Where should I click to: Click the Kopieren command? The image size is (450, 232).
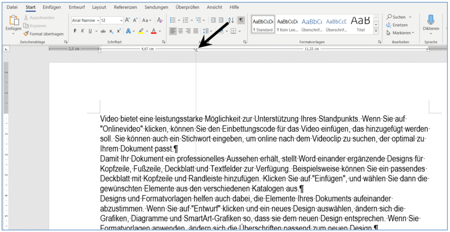[35, 26]
